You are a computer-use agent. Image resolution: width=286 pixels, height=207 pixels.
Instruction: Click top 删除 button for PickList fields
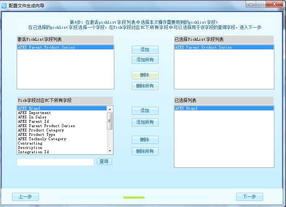pyautogui.click(x=145, y=75)
